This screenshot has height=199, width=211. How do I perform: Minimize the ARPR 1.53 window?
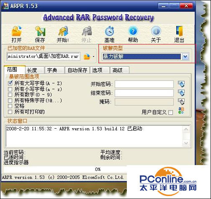tap(164, 6)
